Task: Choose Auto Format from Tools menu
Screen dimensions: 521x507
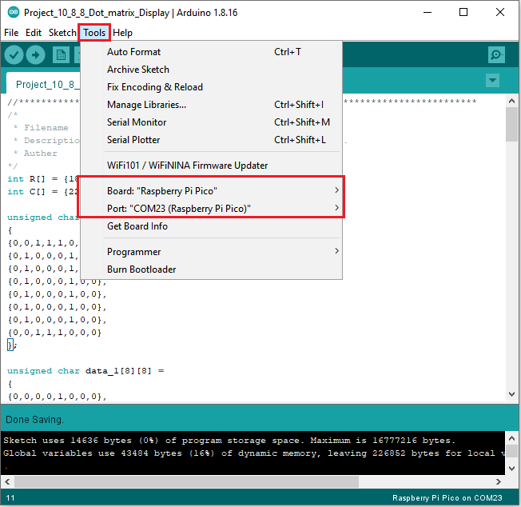Action: pyautogui.click(x=211, y=52)
